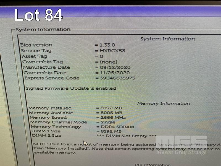Click the Memory Available 8005 MB value
Viewport: 221px width, 166px height.
[x=111, y=113]
